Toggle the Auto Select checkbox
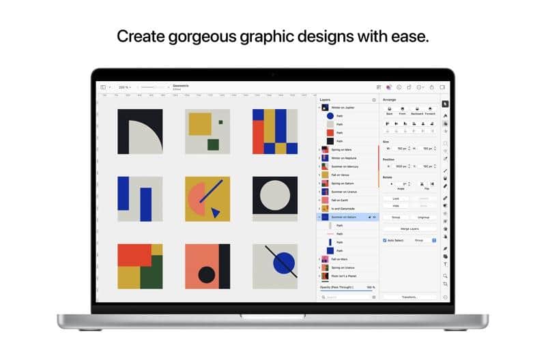Image resolution: width=546 pixels, height=341 pixels. (x=385, y=240)
